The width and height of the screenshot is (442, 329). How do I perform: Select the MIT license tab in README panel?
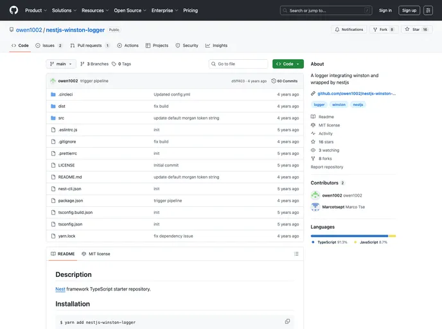tap(96, 254)
